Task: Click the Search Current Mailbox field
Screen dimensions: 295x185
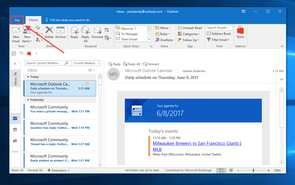Action: point(45,63)
